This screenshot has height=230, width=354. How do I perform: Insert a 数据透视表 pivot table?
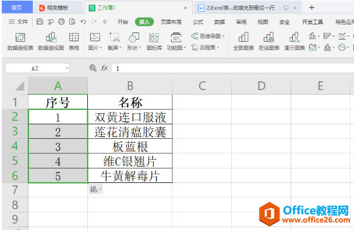(x=20, y=41)
